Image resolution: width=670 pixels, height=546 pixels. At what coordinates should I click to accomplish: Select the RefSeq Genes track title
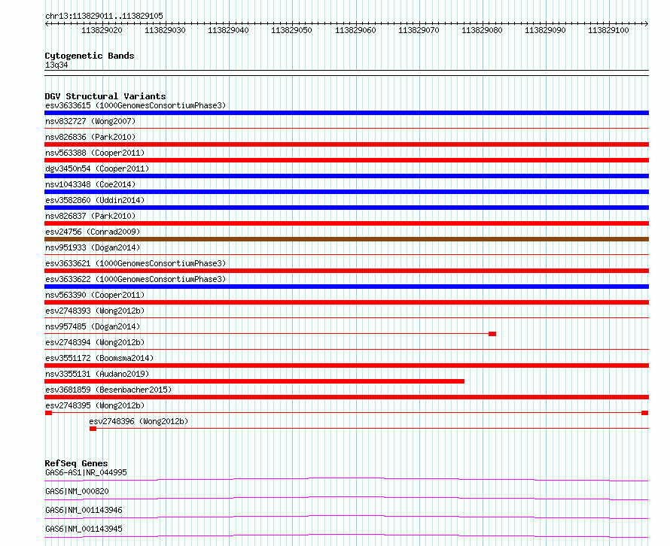(77, 463)
